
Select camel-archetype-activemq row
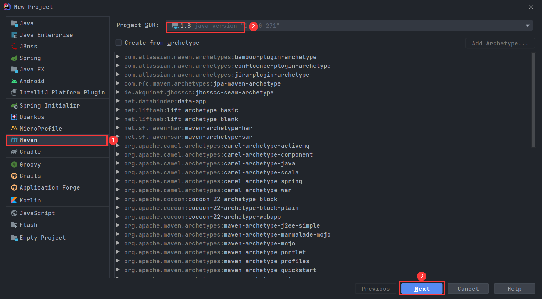[323, 146]
